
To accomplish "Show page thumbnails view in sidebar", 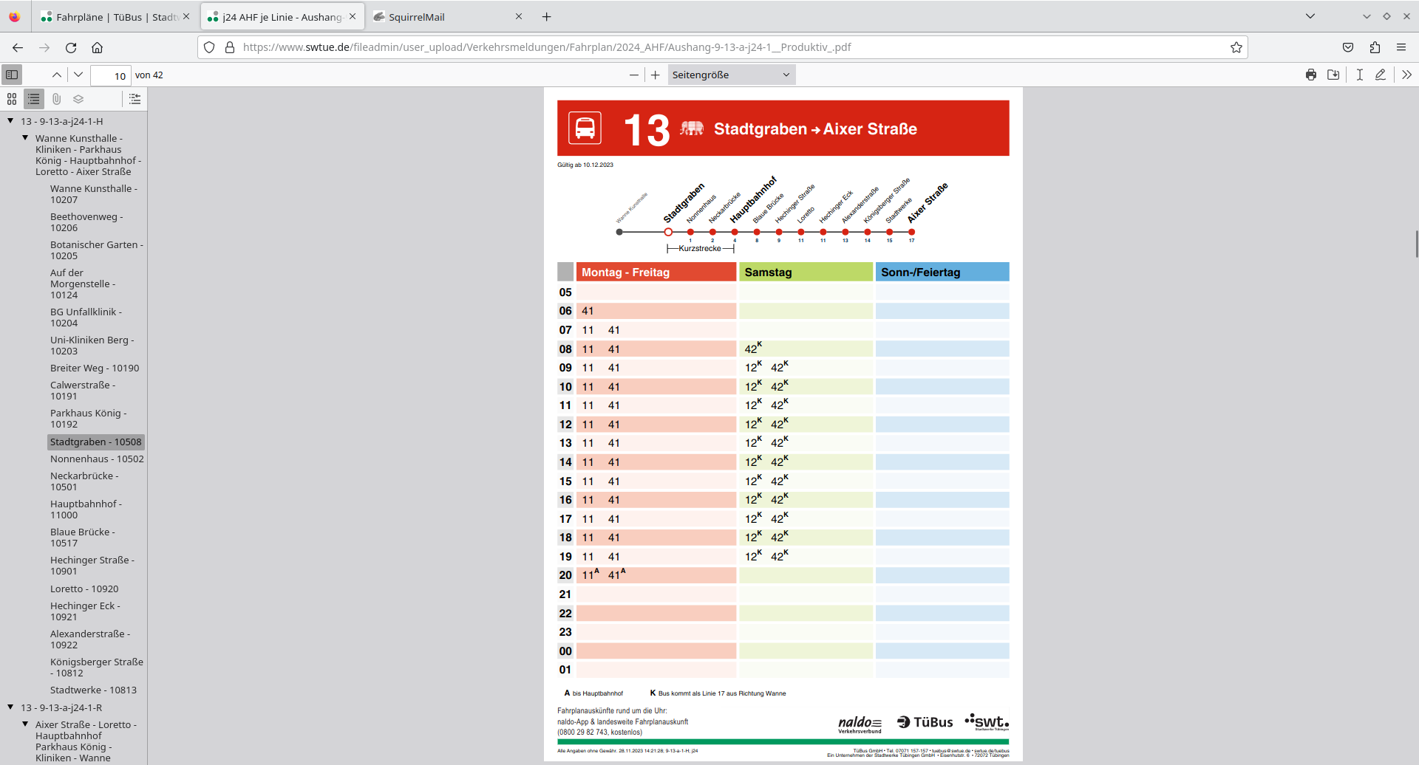I will (12, 99).
